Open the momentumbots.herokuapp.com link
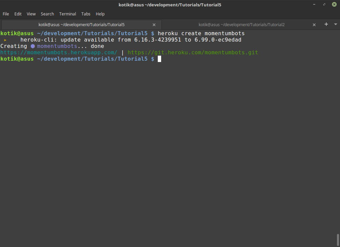The height and width of the screenshot is (247, 340). tap(59, 53)
